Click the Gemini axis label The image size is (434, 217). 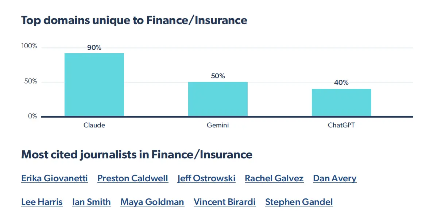coord(218,125)
